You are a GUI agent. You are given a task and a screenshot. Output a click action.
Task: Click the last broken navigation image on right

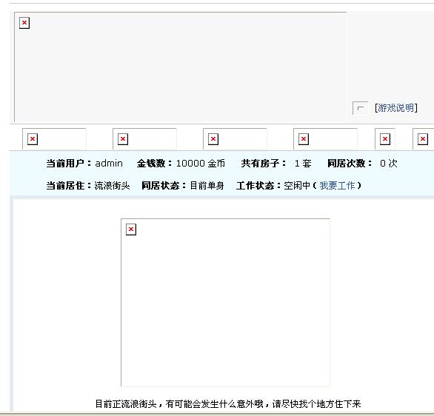(x=423, y=139)
